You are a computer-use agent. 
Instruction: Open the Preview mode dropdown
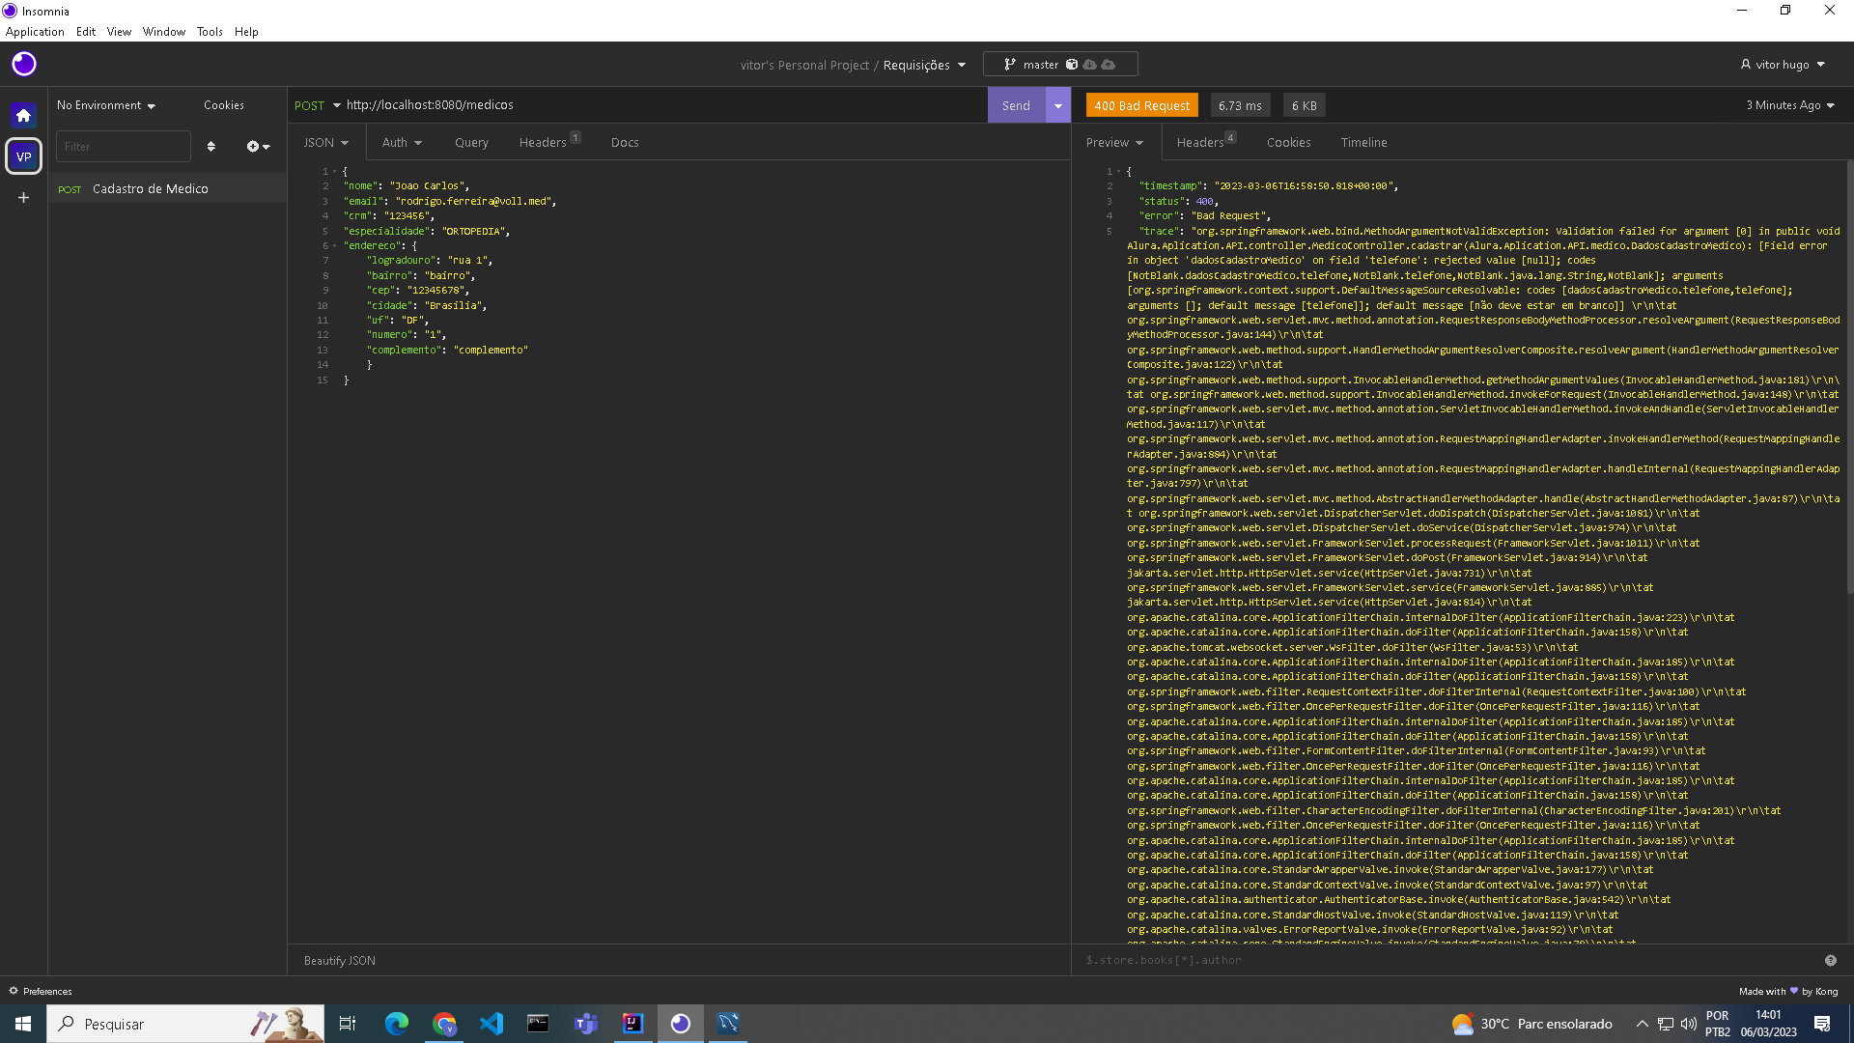1114,142
